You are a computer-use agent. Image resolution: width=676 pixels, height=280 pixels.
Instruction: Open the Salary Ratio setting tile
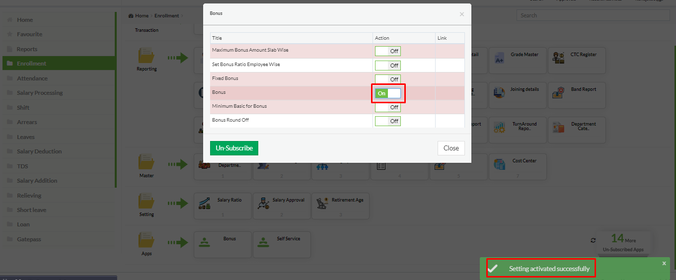[x=223, y=206]
